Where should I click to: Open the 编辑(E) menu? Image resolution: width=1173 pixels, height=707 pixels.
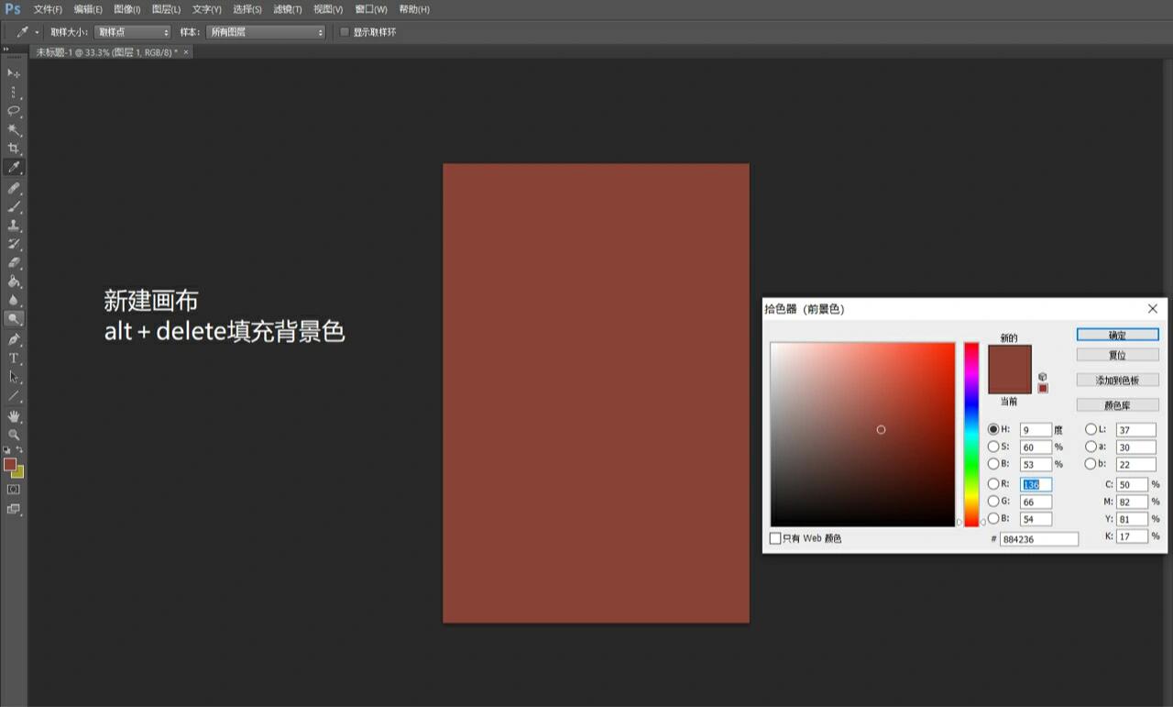click(x=88, y=9)
